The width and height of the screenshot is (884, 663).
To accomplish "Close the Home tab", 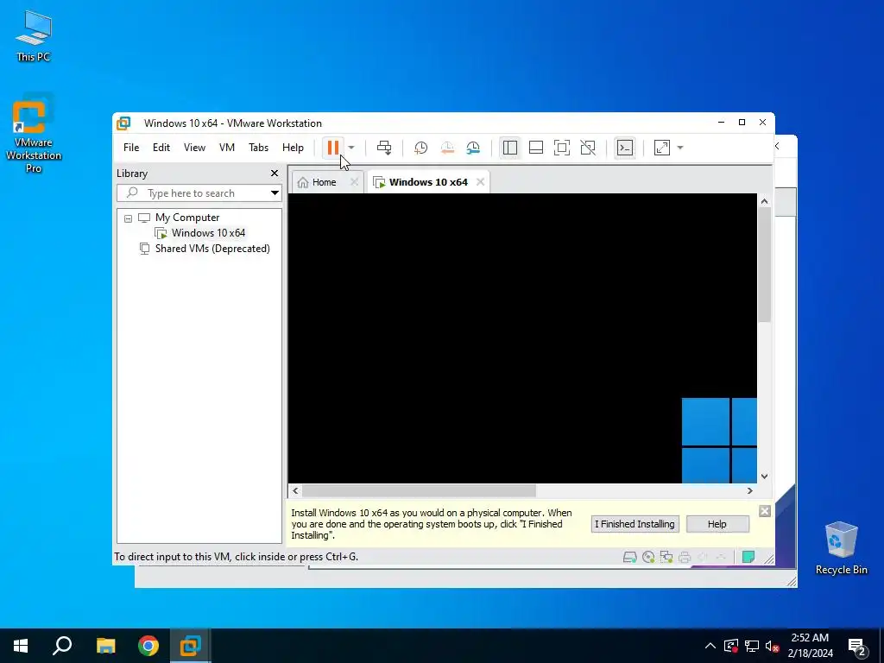I will click(354, 182).
